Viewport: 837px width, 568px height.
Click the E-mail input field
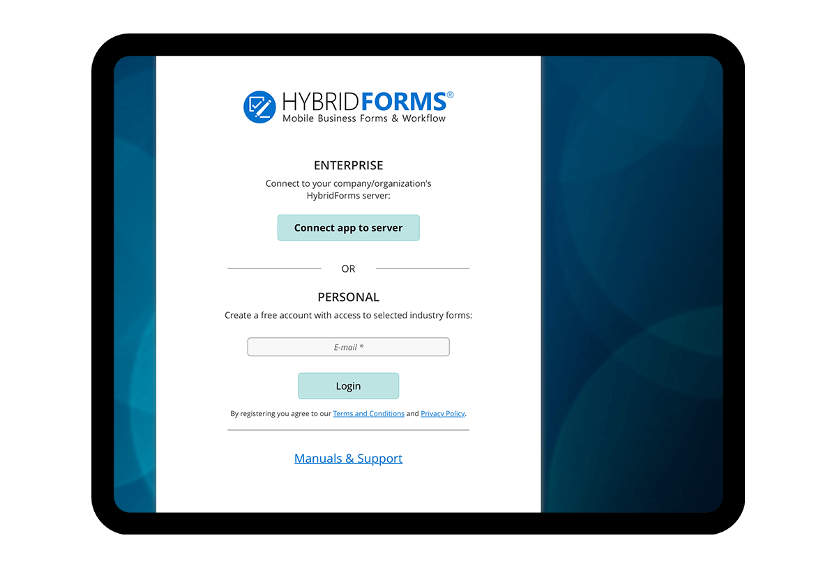[x=348, y=346]
